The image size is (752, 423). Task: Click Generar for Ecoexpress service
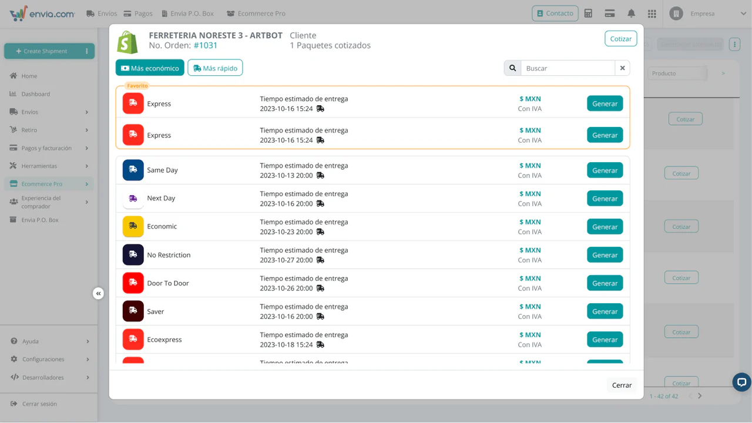pyautogui.click(x=605, y=340)
